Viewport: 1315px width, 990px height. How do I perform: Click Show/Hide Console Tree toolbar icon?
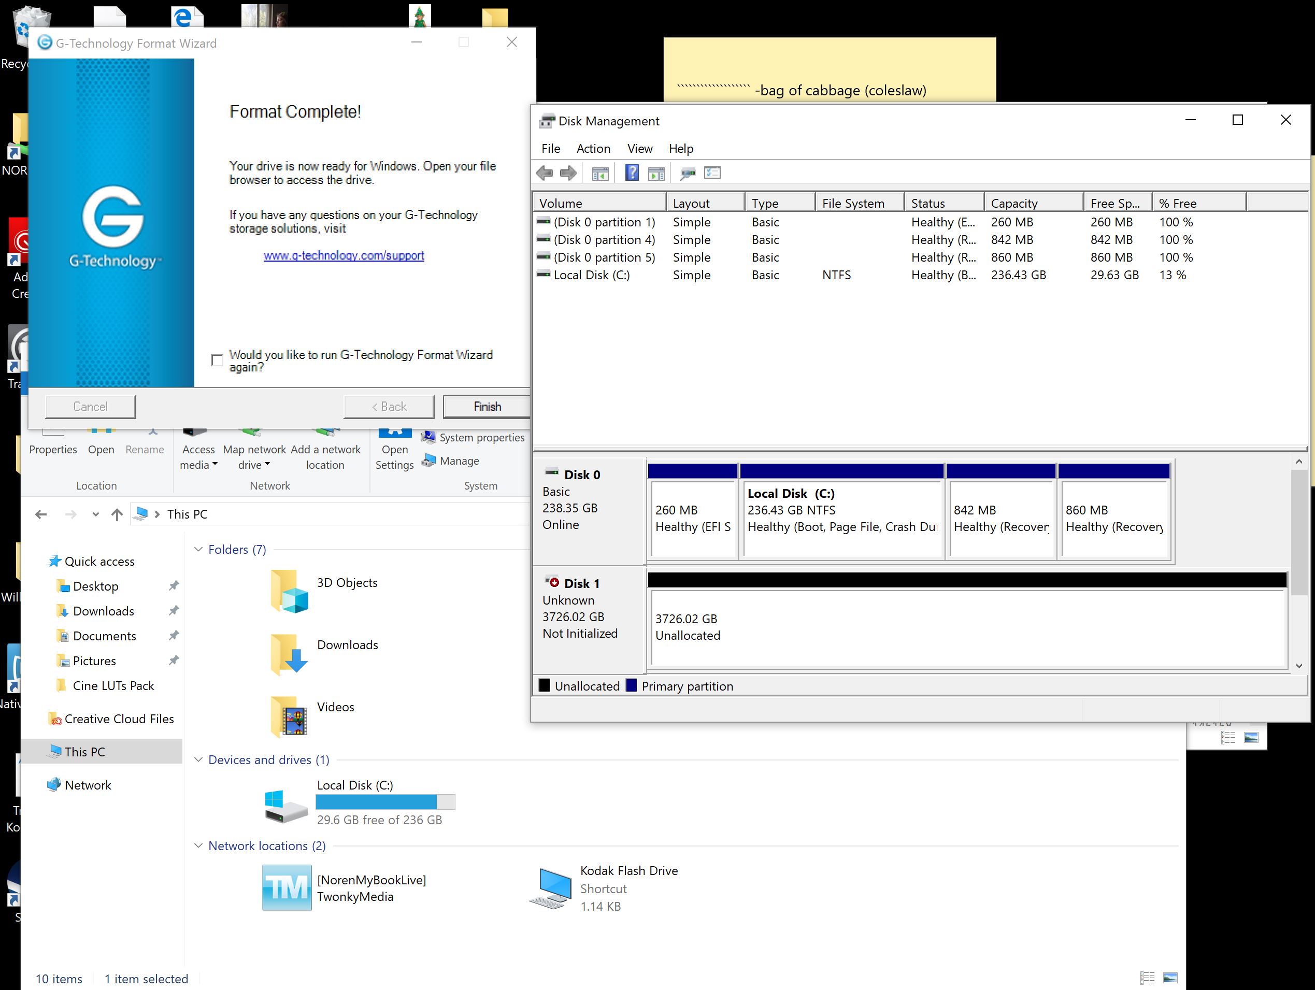coord(600,174)
